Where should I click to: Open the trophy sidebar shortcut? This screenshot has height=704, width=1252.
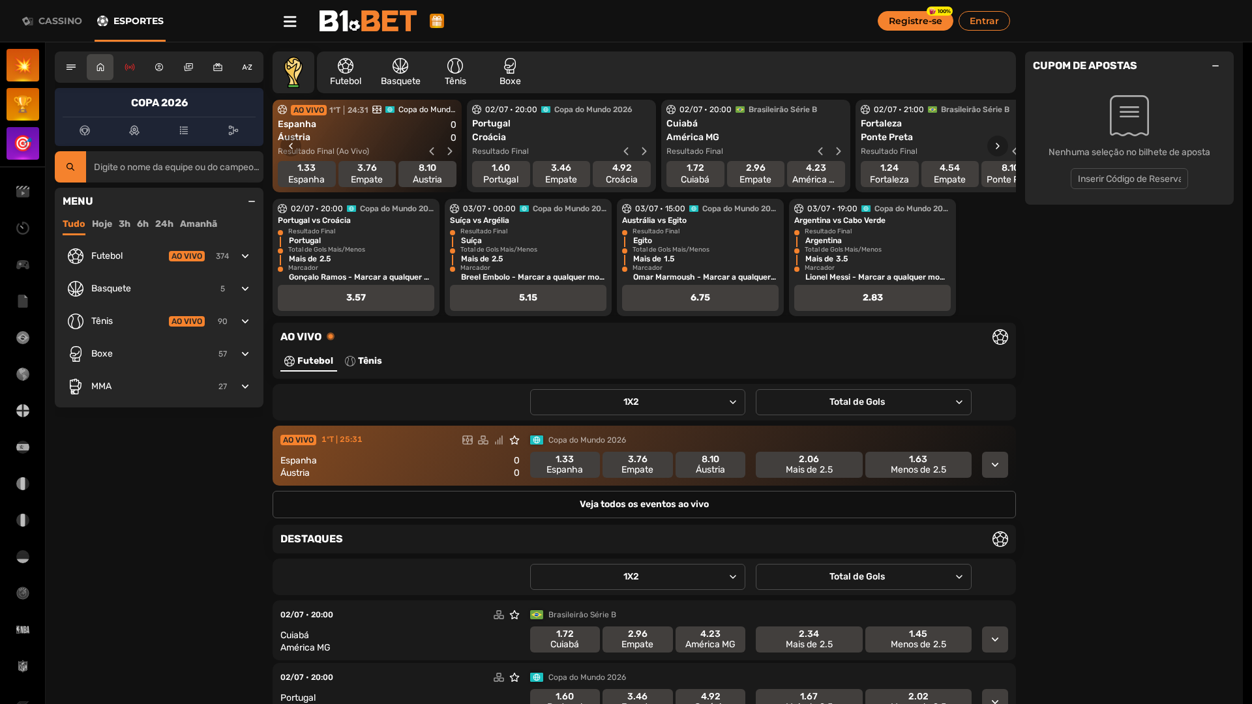[23, 104]
